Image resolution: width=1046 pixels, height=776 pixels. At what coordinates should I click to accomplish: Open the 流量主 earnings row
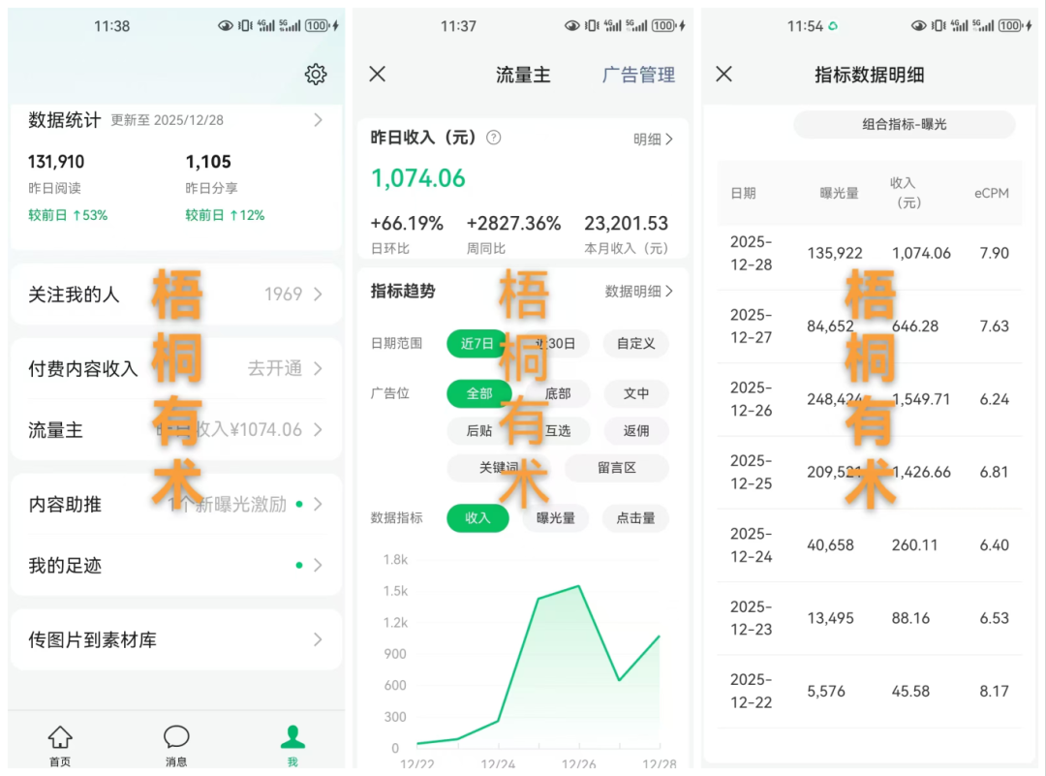click(x=176, y=430)
